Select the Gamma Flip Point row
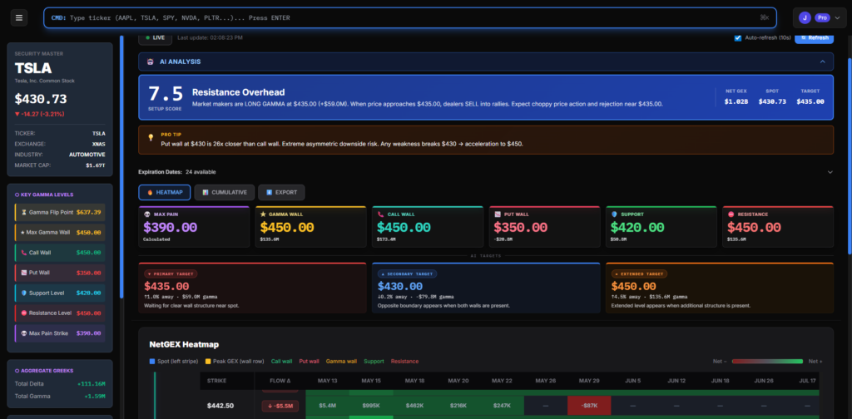This screenshot has height=419, width=852. pyautogui.click(x=60, y=212)
